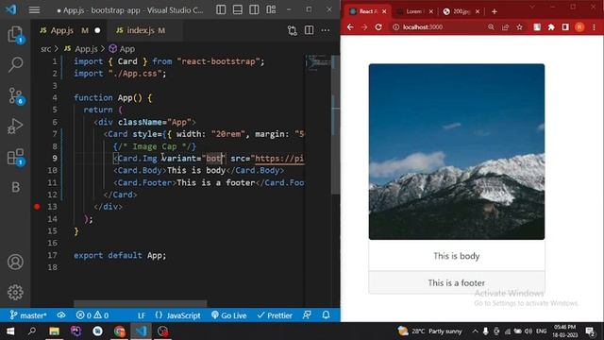
Task: Open the browser three-dot menu
Action: [594, 27]
